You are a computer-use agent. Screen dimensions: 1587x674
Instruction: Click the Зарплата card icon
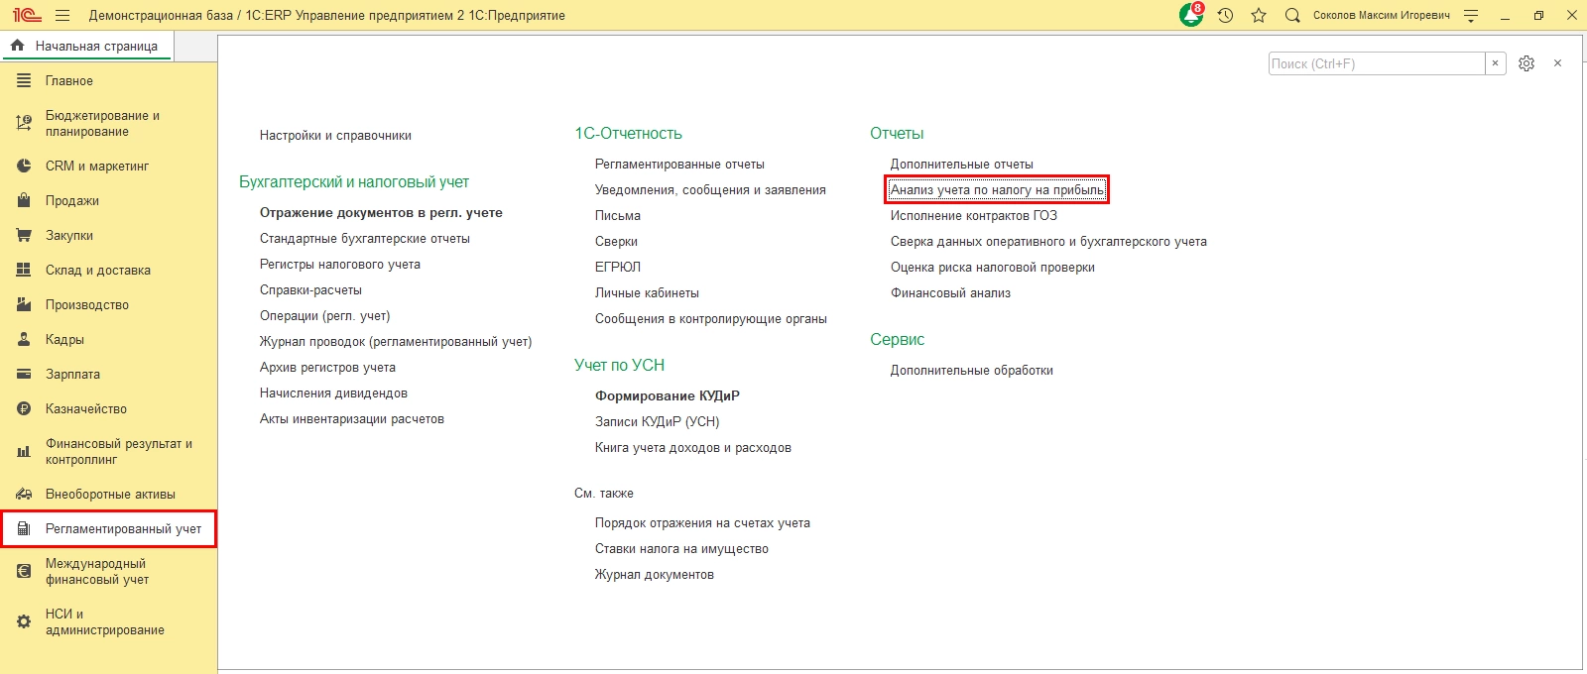coord(24,374)
